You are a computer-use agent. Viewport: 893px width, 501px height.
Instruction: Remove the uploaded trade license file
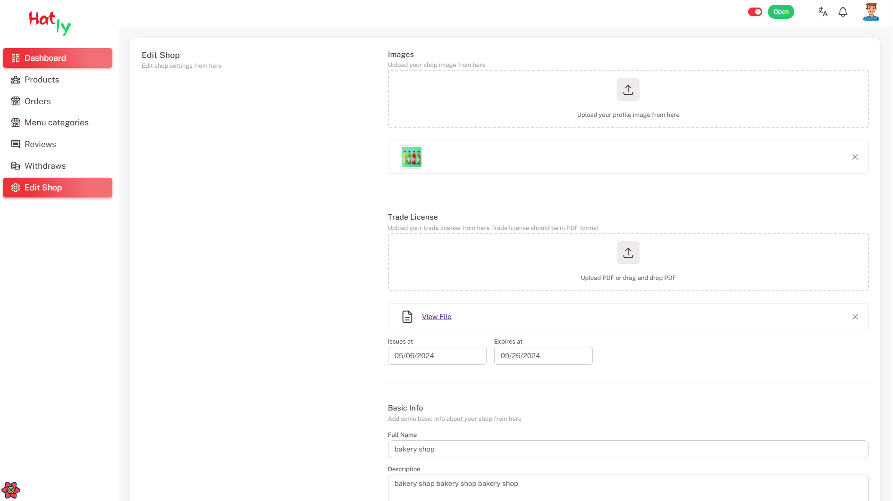click(855, 317)
